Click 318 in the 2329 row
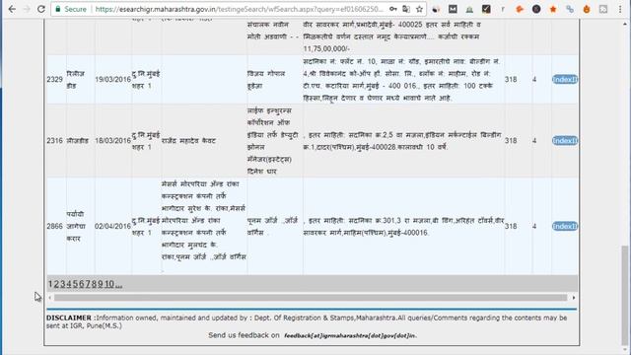Image resolution: width=631 pixels, height=355 pixels. click(x=511, y=79)
